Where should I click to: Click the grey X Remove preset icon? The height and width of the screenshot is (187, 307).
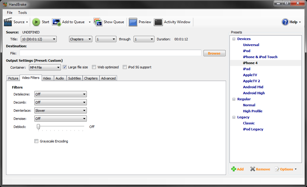point(253,169)
